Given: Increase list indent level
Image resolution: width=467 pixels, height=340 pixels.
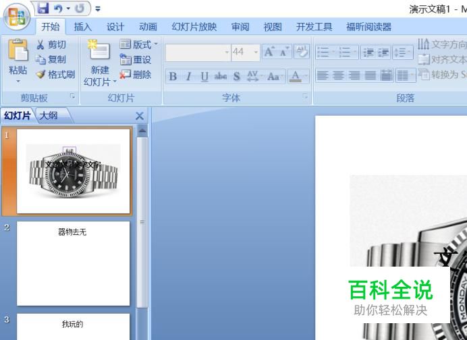Looking at the screenshot, I should pyautogui.click(x=383, y=53).
